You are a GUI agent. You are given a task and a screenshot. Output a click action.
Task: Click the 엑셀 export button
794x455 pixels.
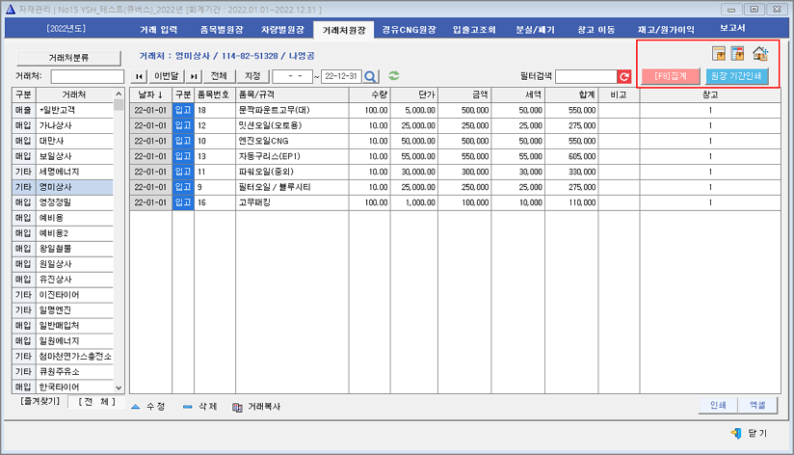coord(757,405)
